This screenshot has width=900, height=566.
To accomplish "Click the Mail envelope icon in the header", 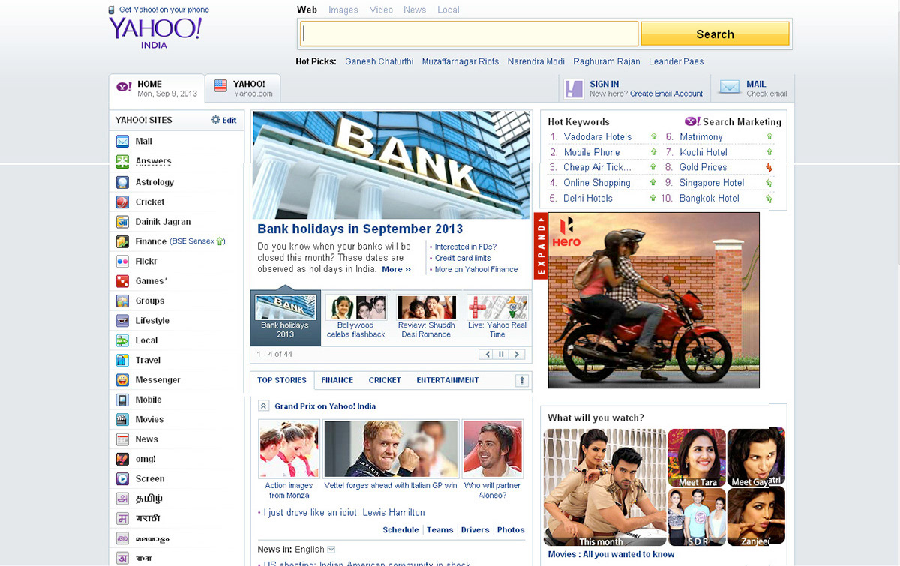I will tap(730, 88).
